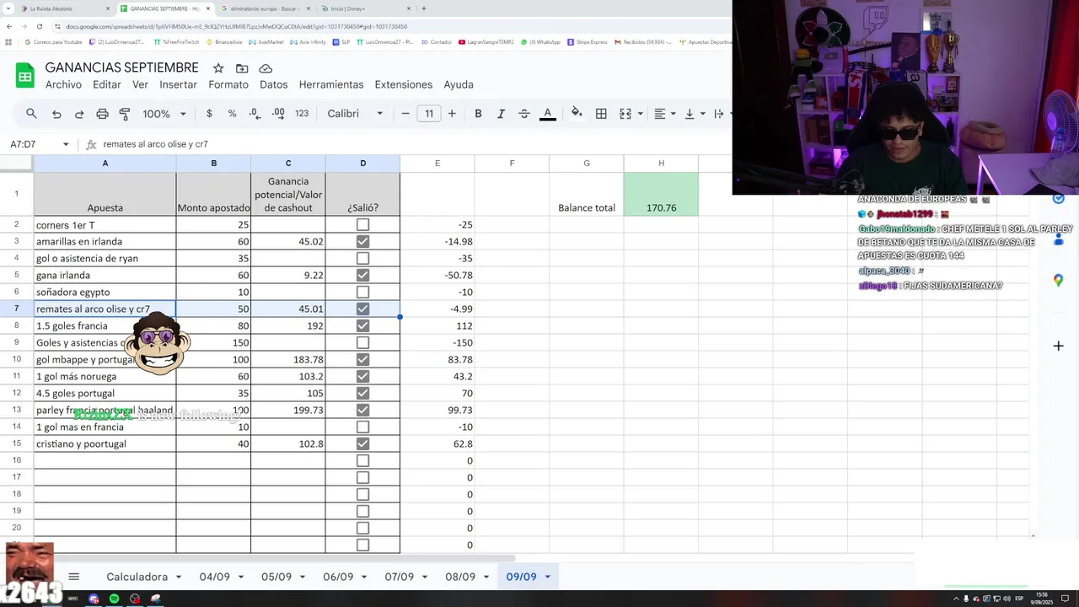Toggle strikethrough formatting
Image resolution: width=1079 pixels, height=607 pixels.
pyautogui.click(x=523, y=114)
